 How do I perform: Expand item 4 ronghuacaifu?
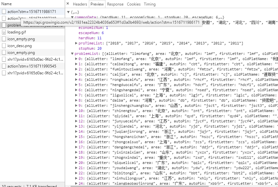(x=76, y=79)
